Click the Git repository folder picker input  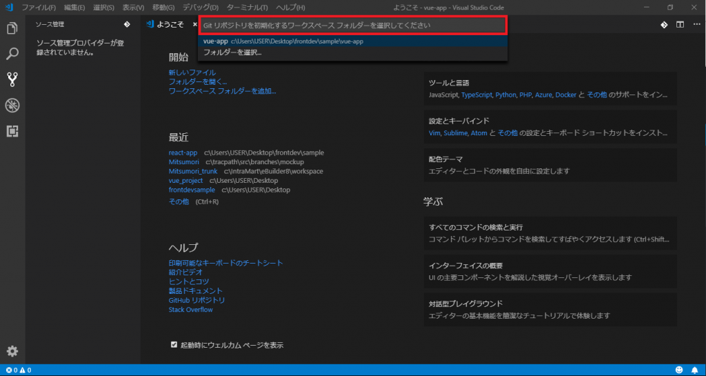click(x=352, y=26)
